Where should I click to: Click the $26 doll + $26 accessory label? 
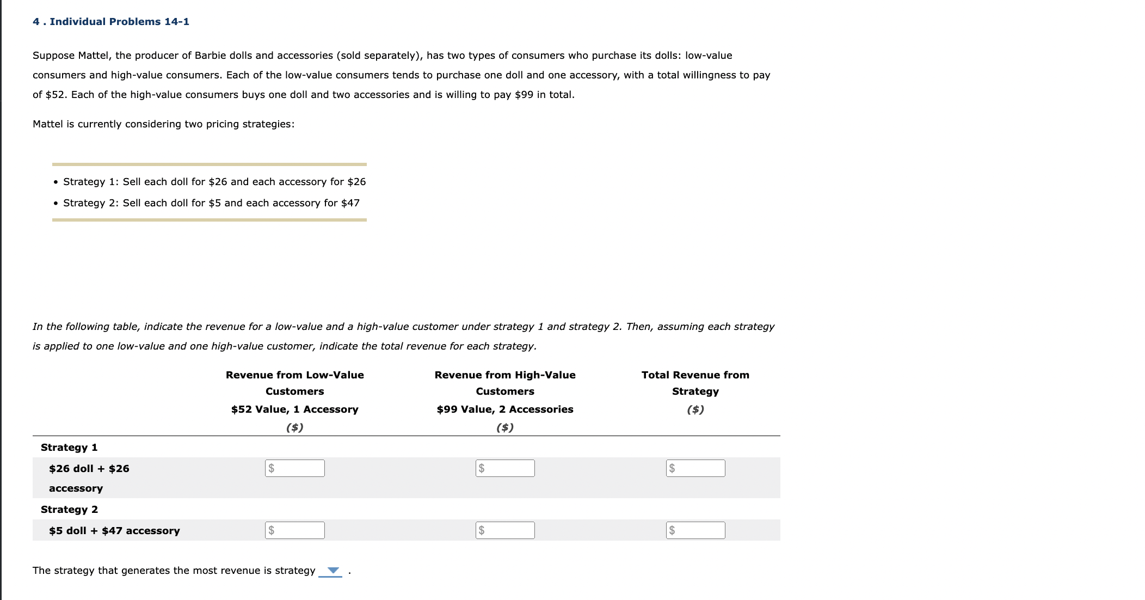(89, 477)
